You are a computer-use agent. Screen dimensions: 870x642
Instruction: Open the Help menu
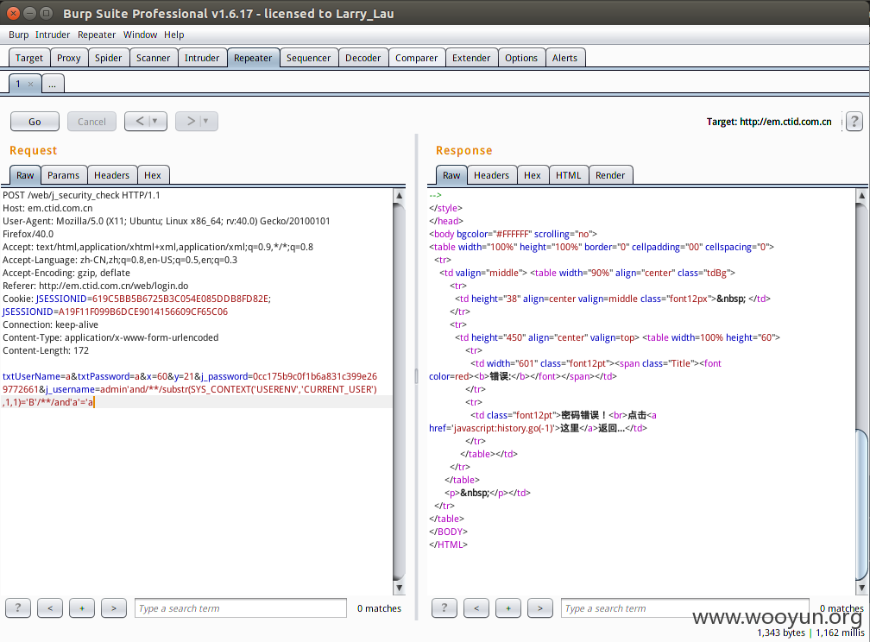coord(173,35)
